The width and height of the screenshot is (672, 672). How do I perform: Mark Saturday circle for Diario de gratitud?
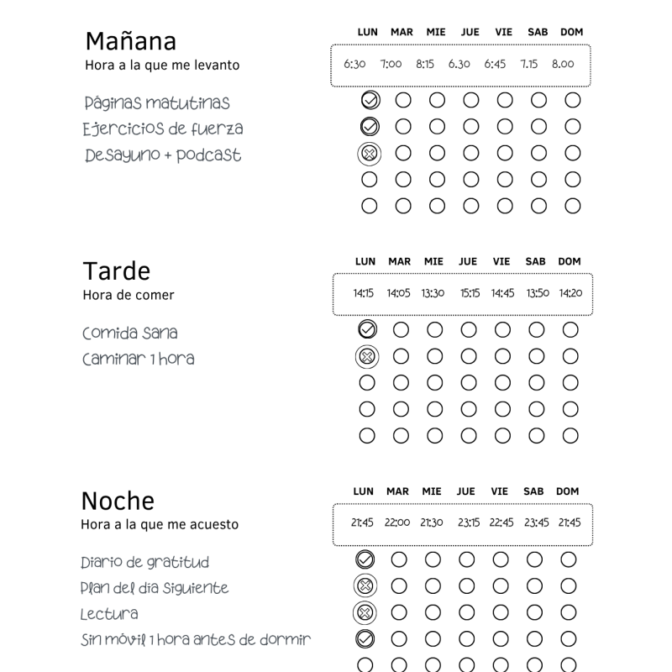(534, 559)
